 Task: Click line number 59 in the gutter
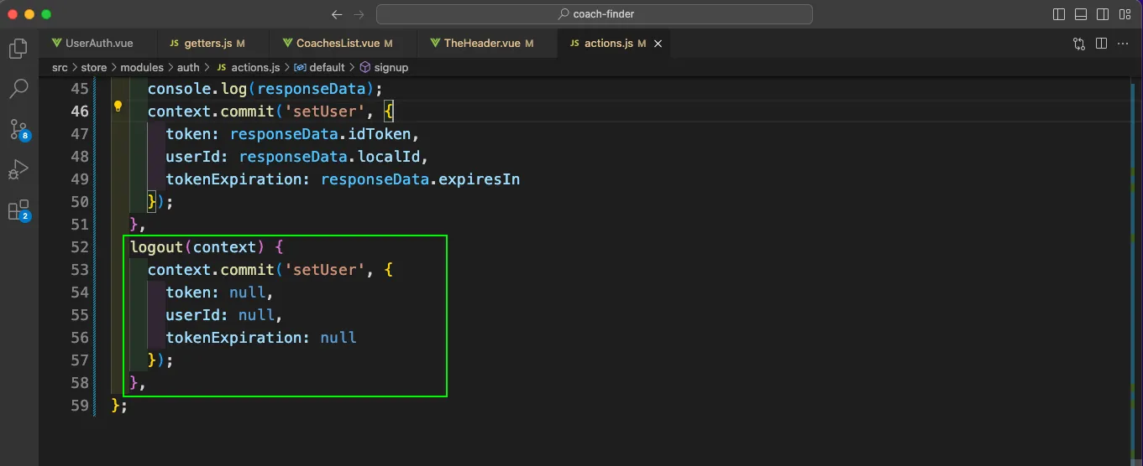pos(80,406)
